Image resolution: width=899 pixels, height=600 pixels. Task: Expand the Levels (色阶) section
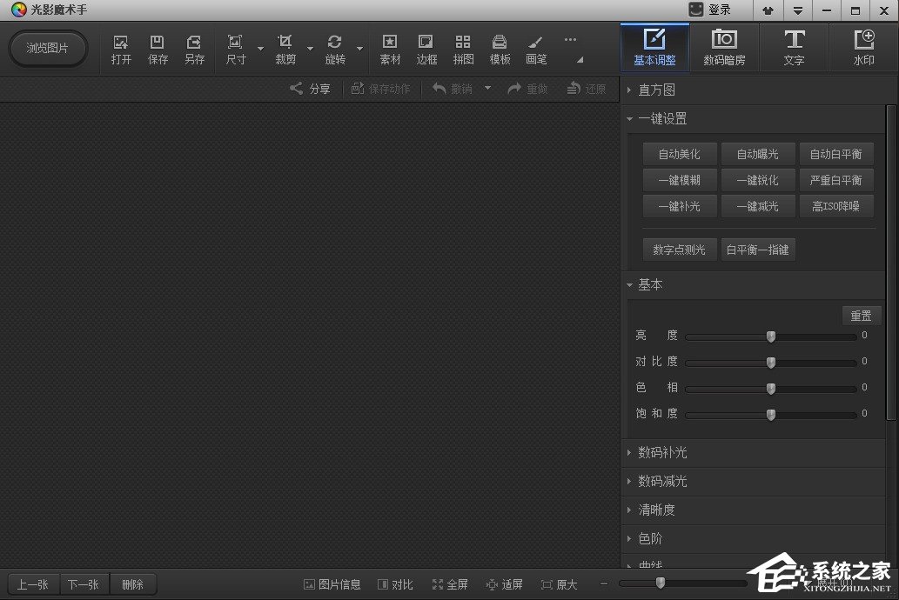click(x=649, y=538)
